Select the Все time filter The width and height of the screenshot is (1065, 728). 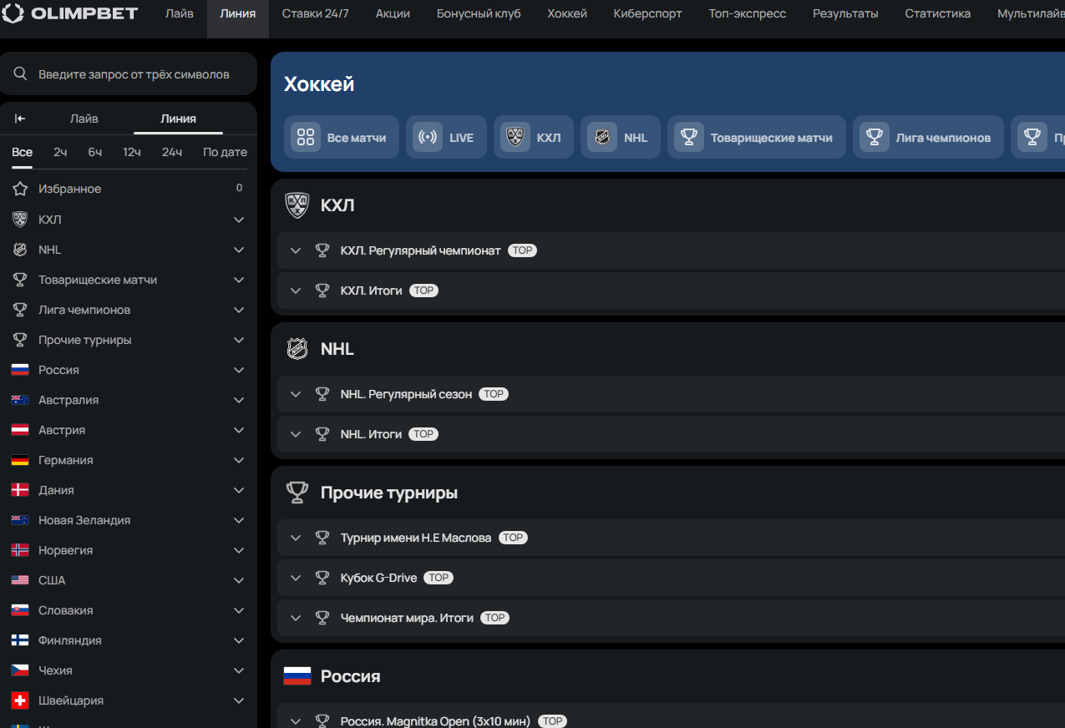coord(23,152)
